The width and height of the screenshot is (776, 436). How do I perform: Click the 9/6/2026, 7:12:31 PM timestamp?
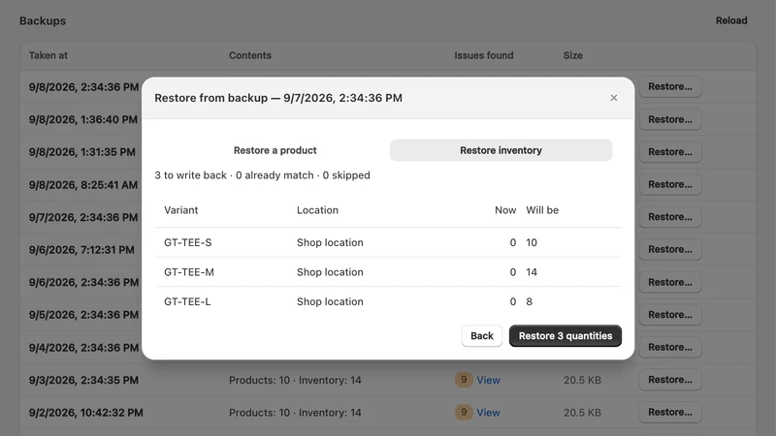click(x=81, y=250)
